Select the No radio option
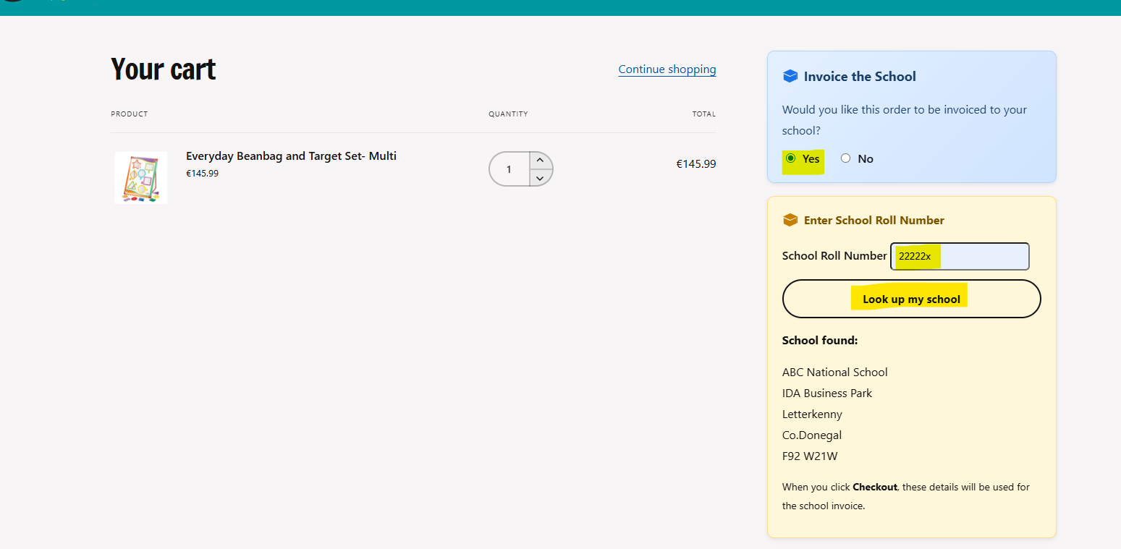 pos(846,158)
